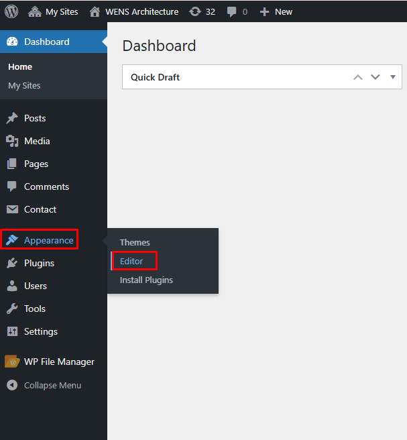Click the Tools wrench icon
The width and height of the screenshot is (407, 440).
(12, 309)
